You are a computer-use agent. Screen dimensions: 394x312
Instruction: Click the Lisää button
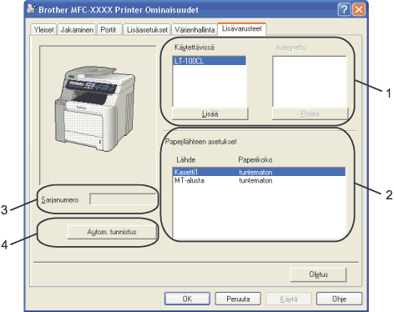(210, 113)
